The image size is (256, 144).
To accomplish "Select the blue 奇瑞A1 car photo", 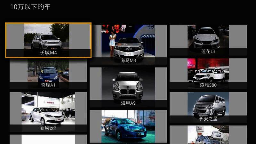I will coord(48,70).
